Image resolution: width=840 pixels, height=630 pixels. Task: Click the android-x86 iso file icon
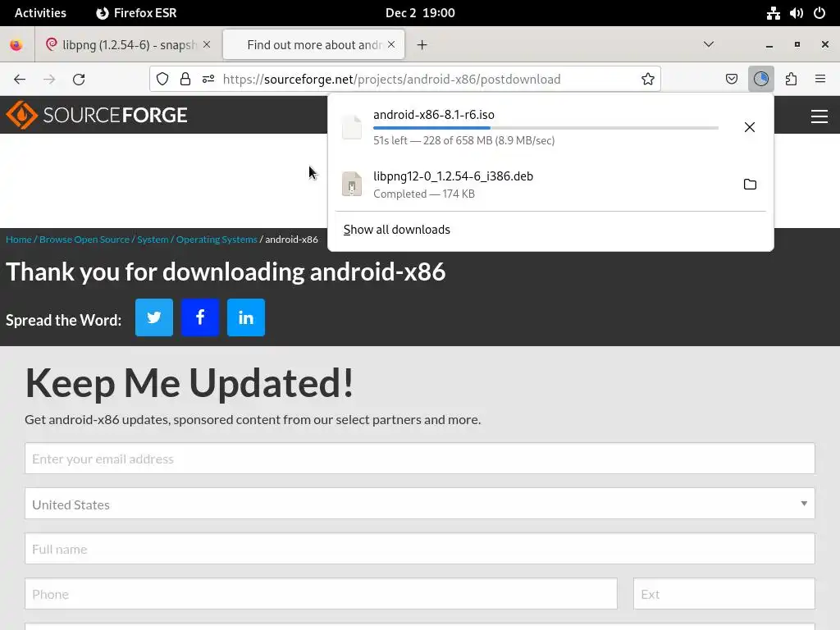coord(352,127)
